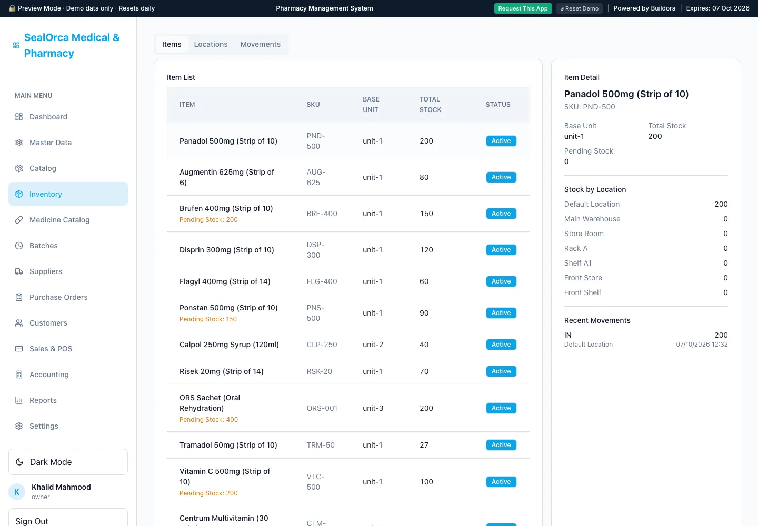Follow the Powered by Buildora link
This screenshot has width=758, height=526.
pos(644,8)
